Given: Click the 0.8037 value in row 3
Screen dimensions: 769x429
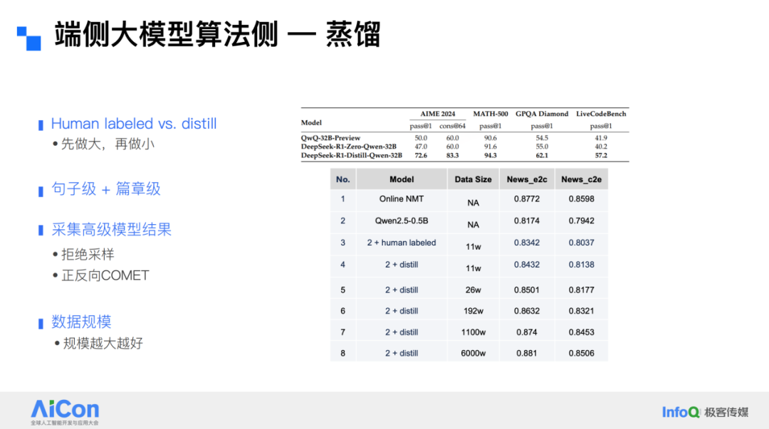Looking at the screenshot, I should 581,243.
